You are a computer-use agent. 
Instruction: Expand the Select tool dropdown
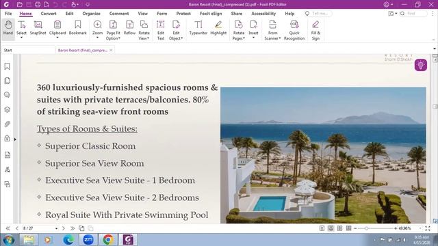pos(21,38)
